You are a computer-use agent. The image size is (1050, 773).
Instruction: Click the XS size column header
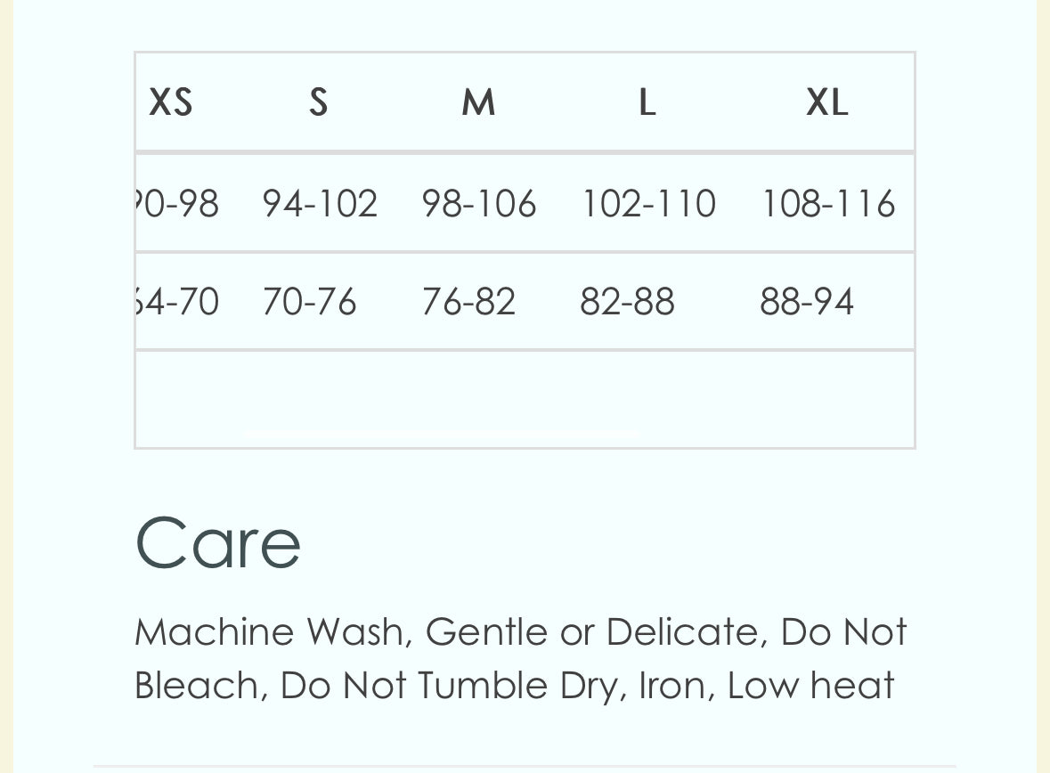click(171, 102)
